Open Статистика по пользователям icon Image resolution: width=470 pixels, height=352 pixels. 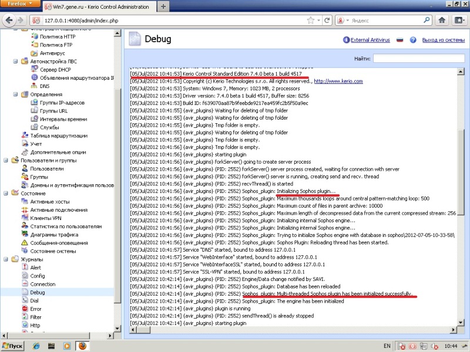coord(25,226)
